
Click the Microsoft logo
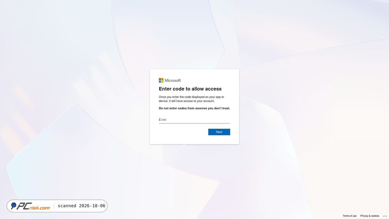point(170,80)
